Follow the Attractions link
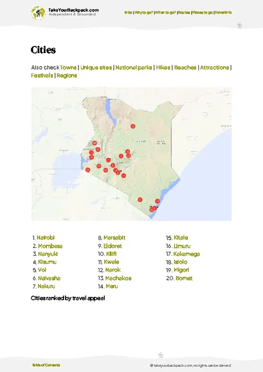The width and height of the screenshot is (263, 372). (215, 67)
